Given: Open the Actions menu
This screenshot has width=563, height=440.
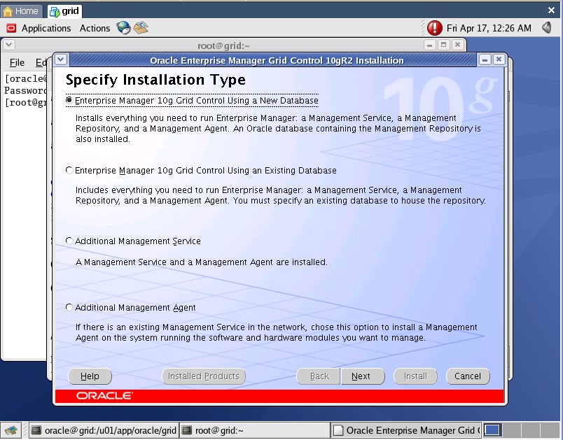Looking at the screenshot, I should tap(95, 28).
